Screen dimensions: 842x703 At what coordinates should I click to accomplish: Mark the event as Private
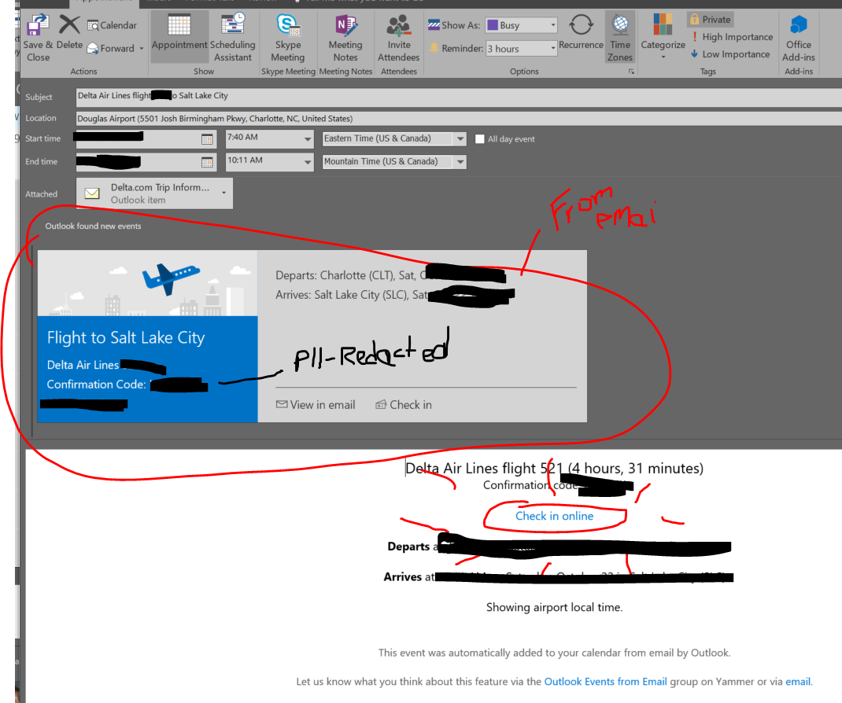coord(710,20)
